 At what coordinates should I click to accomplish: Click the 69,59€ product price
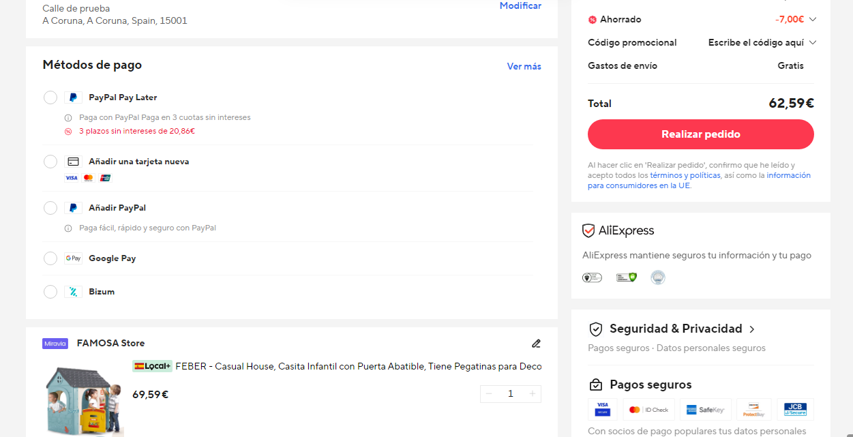tap(151, 395)
